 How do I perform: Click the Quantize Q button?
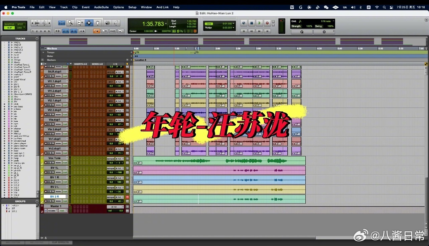click(302, 32)
